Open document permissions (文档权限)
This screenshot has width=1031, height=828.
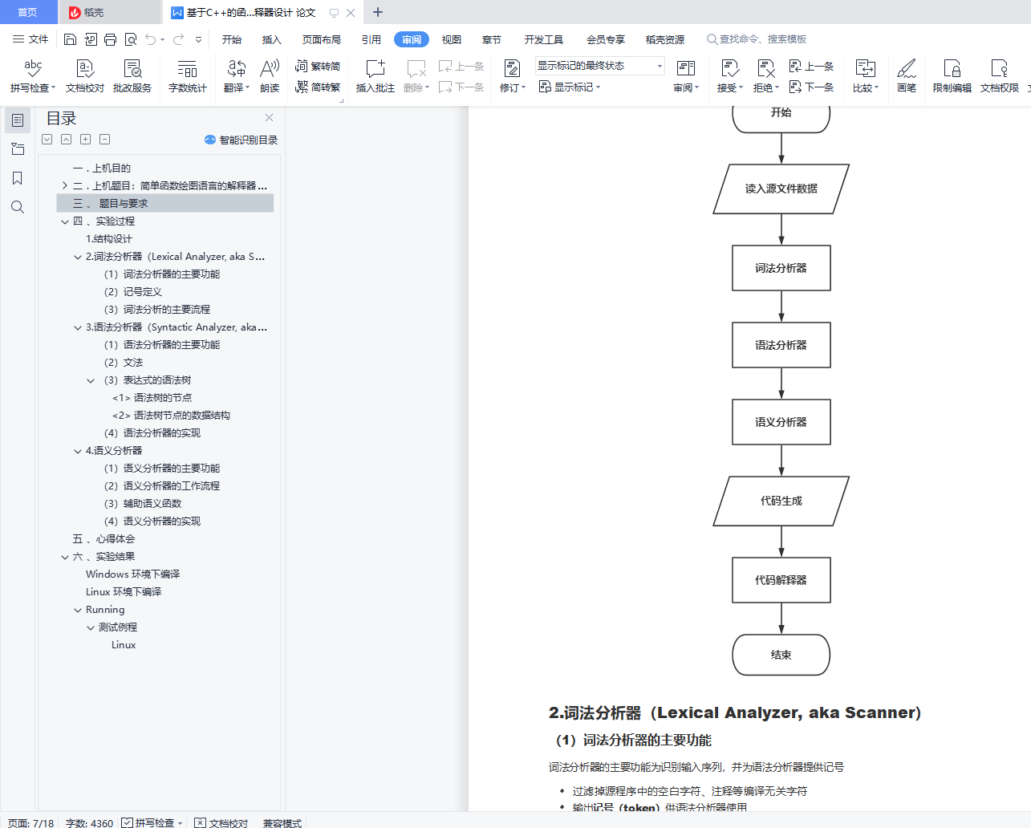tap(1000, 76)
